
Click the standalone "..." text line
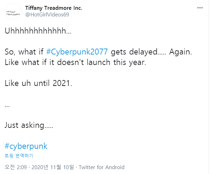pyautogui.click(x=7, y=105)
